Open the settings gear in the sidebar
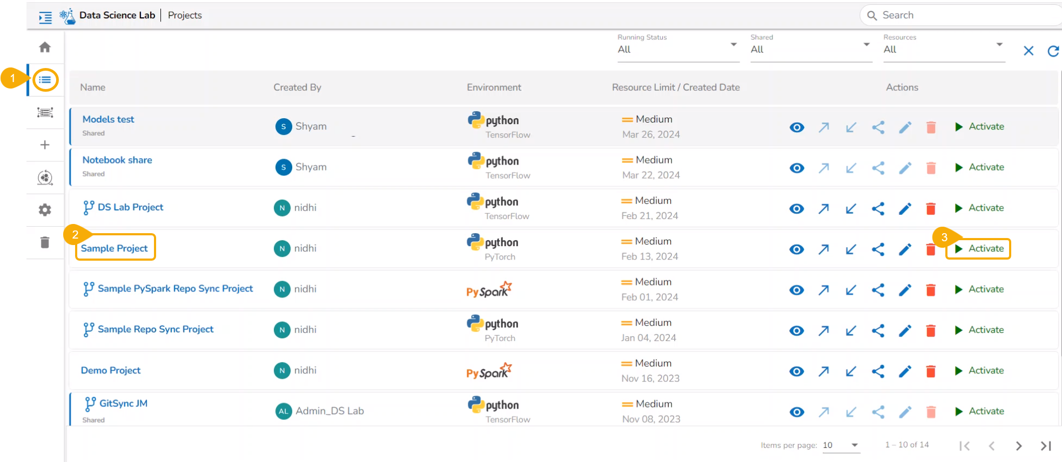This screenshot has height=462, width=1062. tap(45, 210)
